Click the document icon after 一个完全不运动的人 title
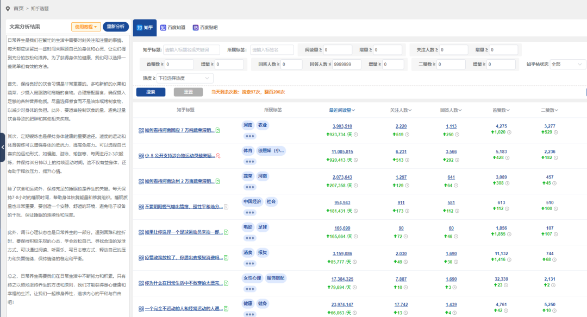The image size is (587, 317). [x=226, y=308]
